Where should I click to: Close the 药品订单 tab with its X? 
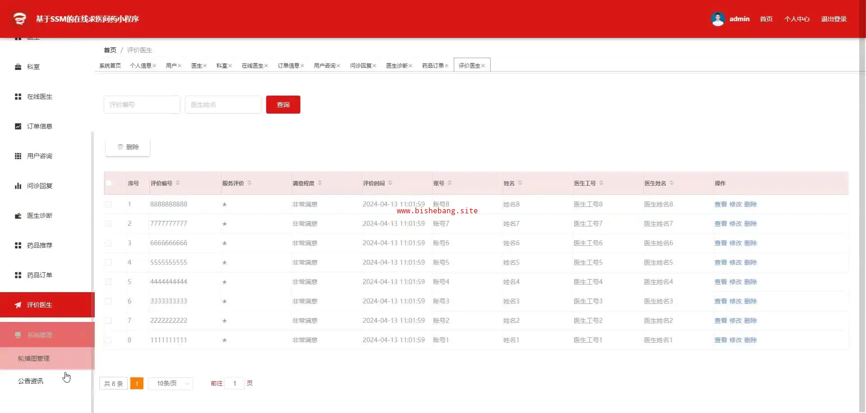click(447, 66)
